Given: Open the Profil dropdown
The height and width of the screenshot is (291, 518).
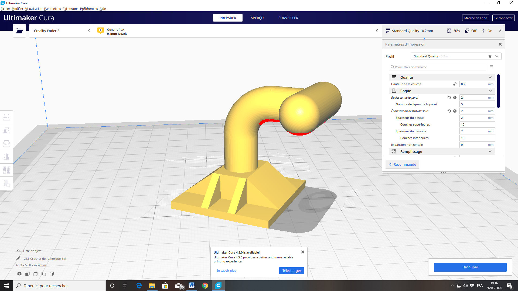Looking at the screenshot, I should click(456, 56).
